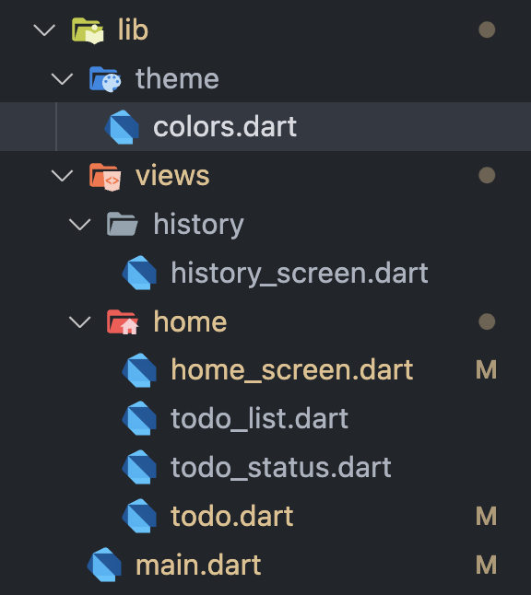This screenshot has width=531, height=595.
Task: Click the Dart icon beside todo_status.dart
Action: click(x=139, y=467)
